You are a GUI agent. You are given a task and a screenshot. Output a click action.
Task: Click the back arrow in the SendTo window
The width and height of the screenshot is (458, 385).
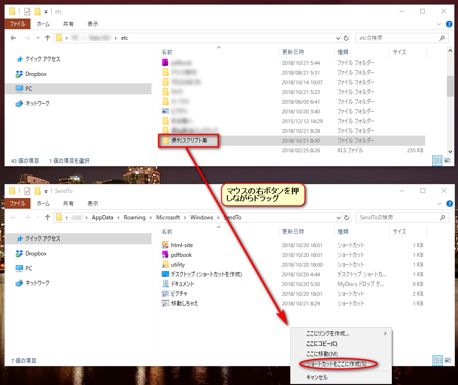[x=13, y=217]
